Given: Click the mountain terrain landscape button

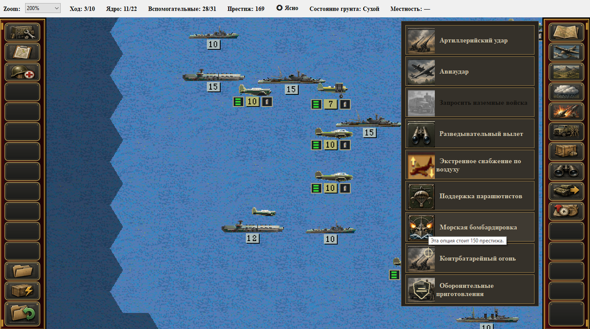Looking at the screenshot, I should tap(566, 72).
